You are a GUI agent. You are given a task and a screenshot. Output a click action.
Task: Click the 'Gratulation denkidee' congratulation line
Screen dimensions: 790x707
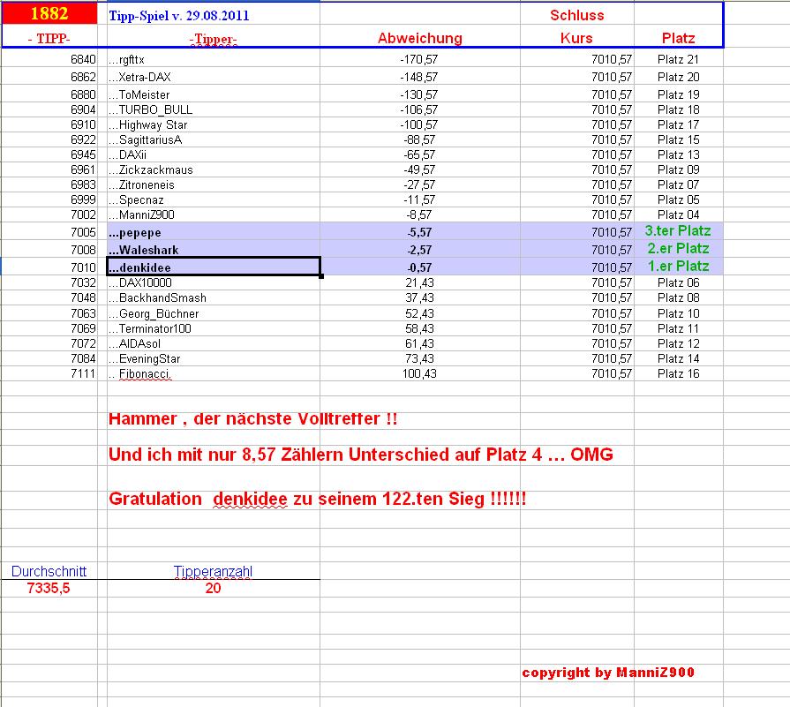318,499
